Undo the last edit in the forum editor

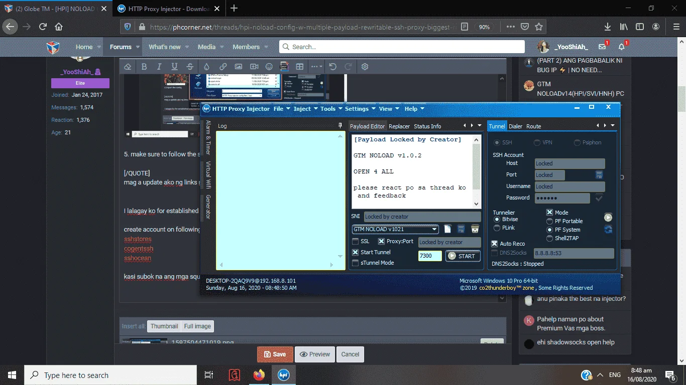[332, 67]
